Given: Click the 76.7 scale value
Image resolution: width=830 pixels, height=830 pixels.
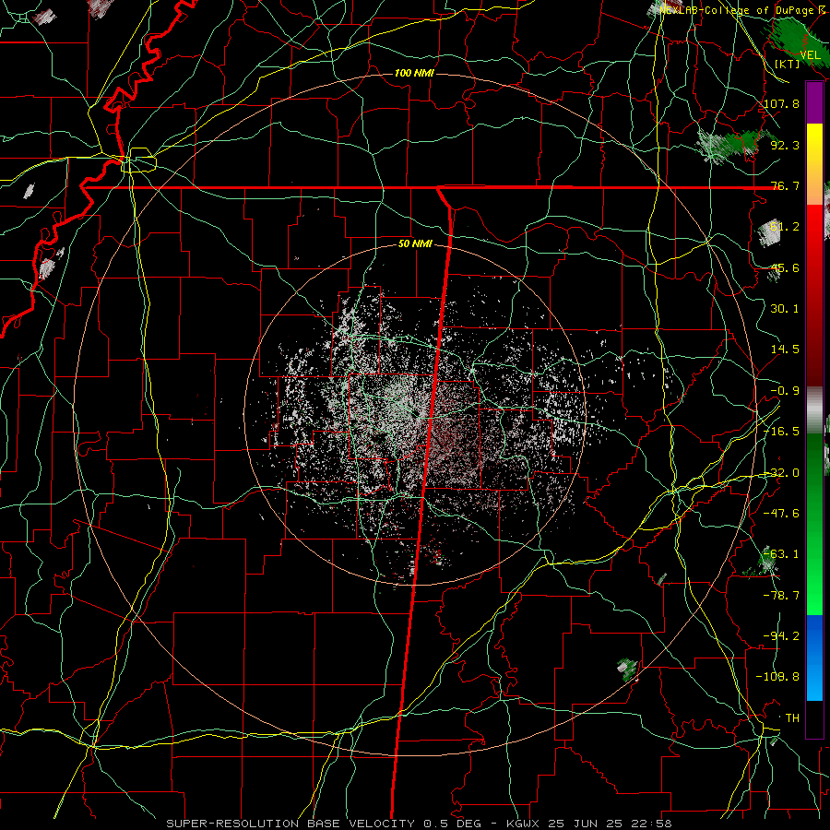Looking at the screenshot, I should (785, 185).
